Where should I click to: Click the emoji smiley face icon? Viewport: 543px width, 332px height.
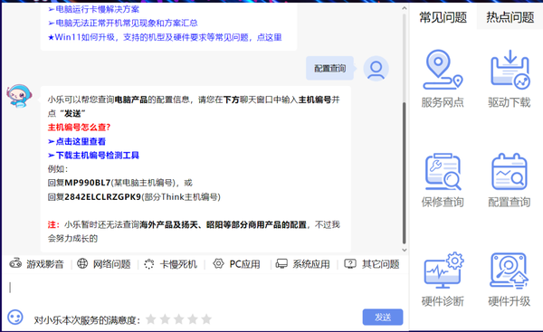point(15,317)
